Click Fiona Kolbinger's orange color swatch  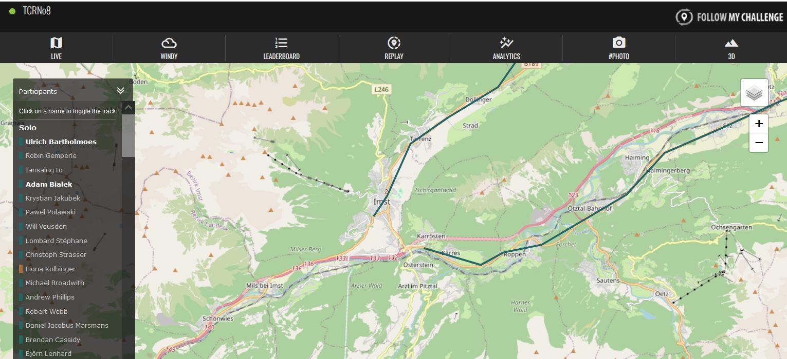[21, 269]
